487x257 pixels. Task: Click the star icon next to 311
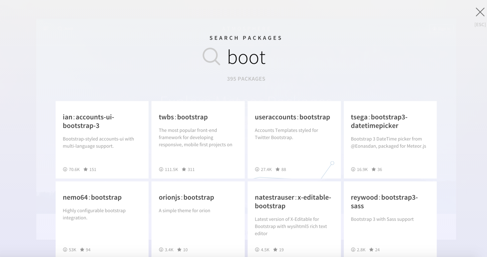[x=184, y=169]
